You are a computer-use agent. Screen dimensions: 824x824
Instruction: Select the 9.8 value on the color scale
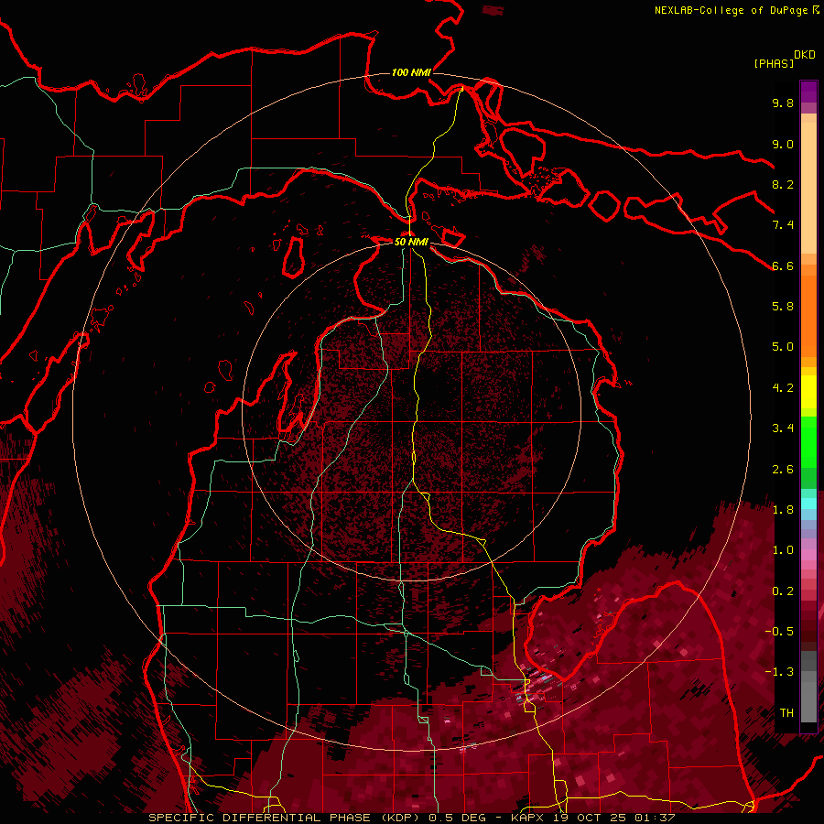point(783,103)
